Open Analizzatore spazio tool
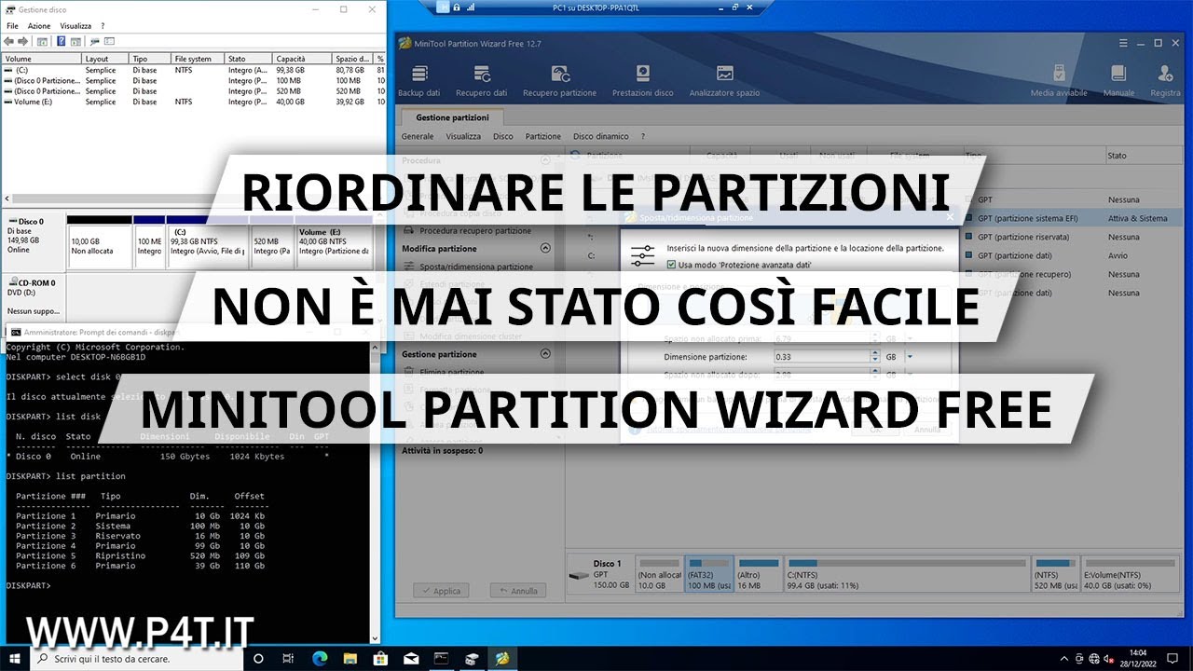Image resolution: width=1193 pixels, height=671 pixels. (x=724, y=80)
